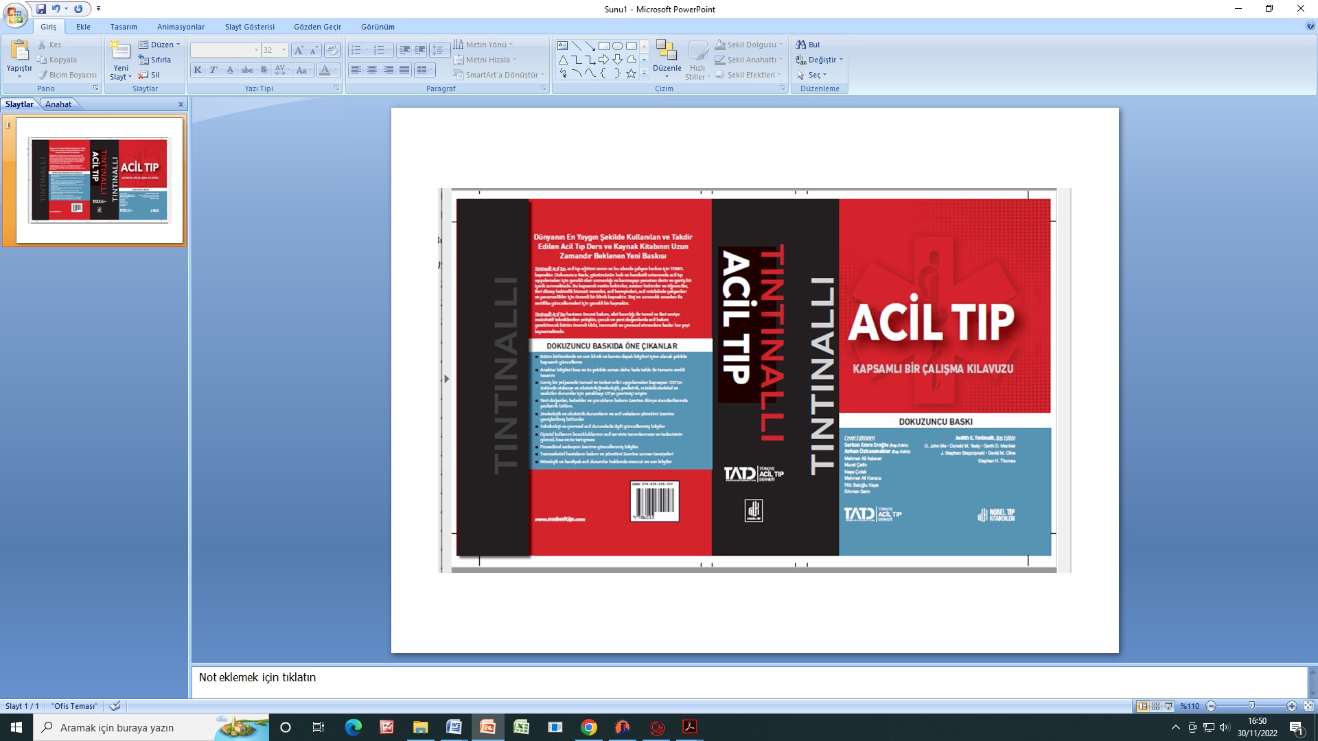Open the font name combo box
The height and width of the screenshot is (741, 1318).
coord(225,50)
